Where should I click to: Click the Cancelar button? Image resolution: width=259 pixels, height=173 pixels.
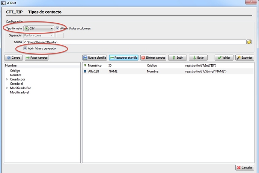point(245,167)
